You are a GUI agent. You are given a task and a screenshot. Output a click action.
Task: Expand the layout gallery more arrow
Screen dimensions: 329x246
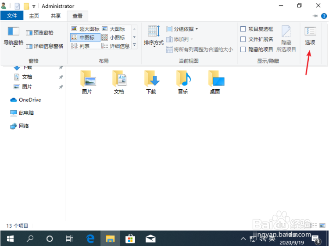pos(135,45)
